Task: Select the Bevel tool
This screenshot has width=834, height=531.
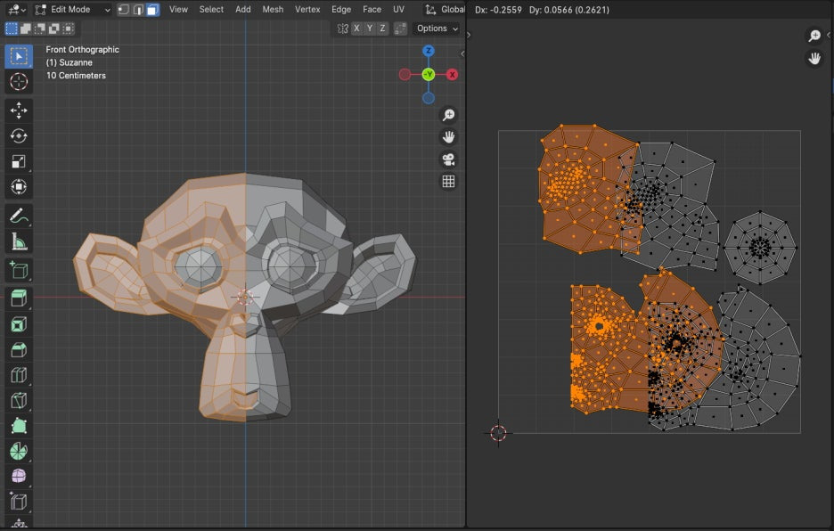Action: click(19, 350)
